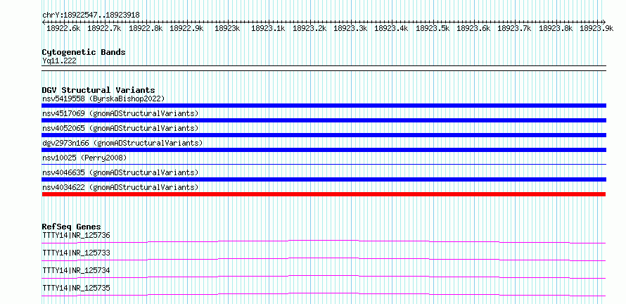Select the blue bar for nsv4517069
The height and width of the screenshot is (304, 626).
click(x=324, y=120)
